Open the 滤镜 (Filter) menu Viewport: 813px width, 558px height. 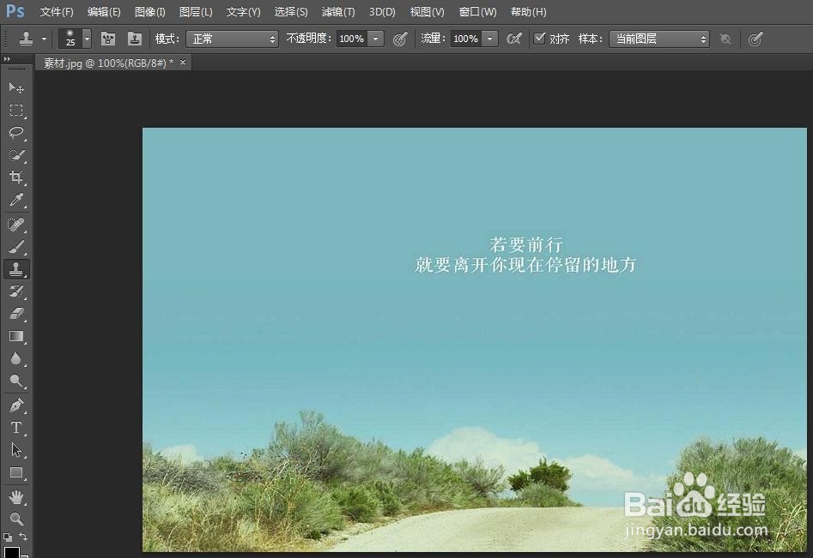point(337,11)
